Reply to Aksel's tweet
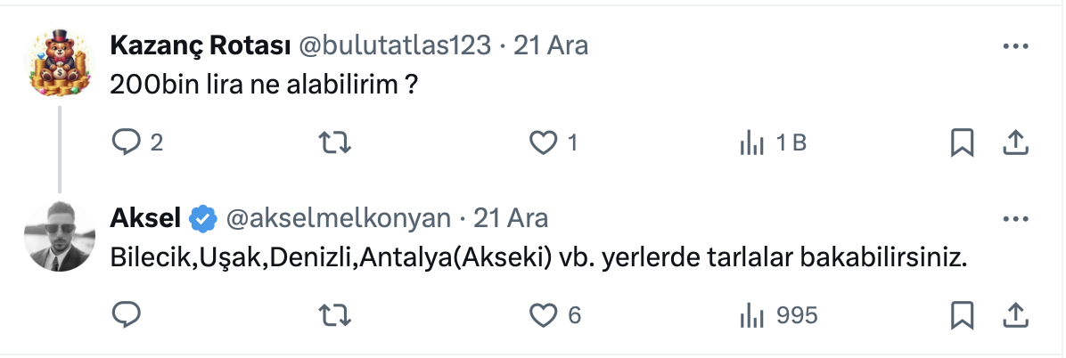 [x=127, y=314]
